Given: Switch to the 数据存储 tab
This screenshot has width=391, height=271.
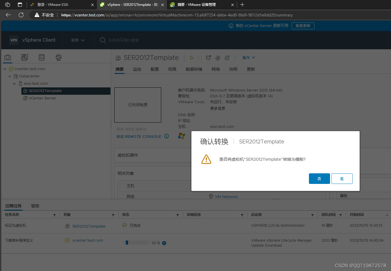Looking at the screenshot, I should pos(194,69).
